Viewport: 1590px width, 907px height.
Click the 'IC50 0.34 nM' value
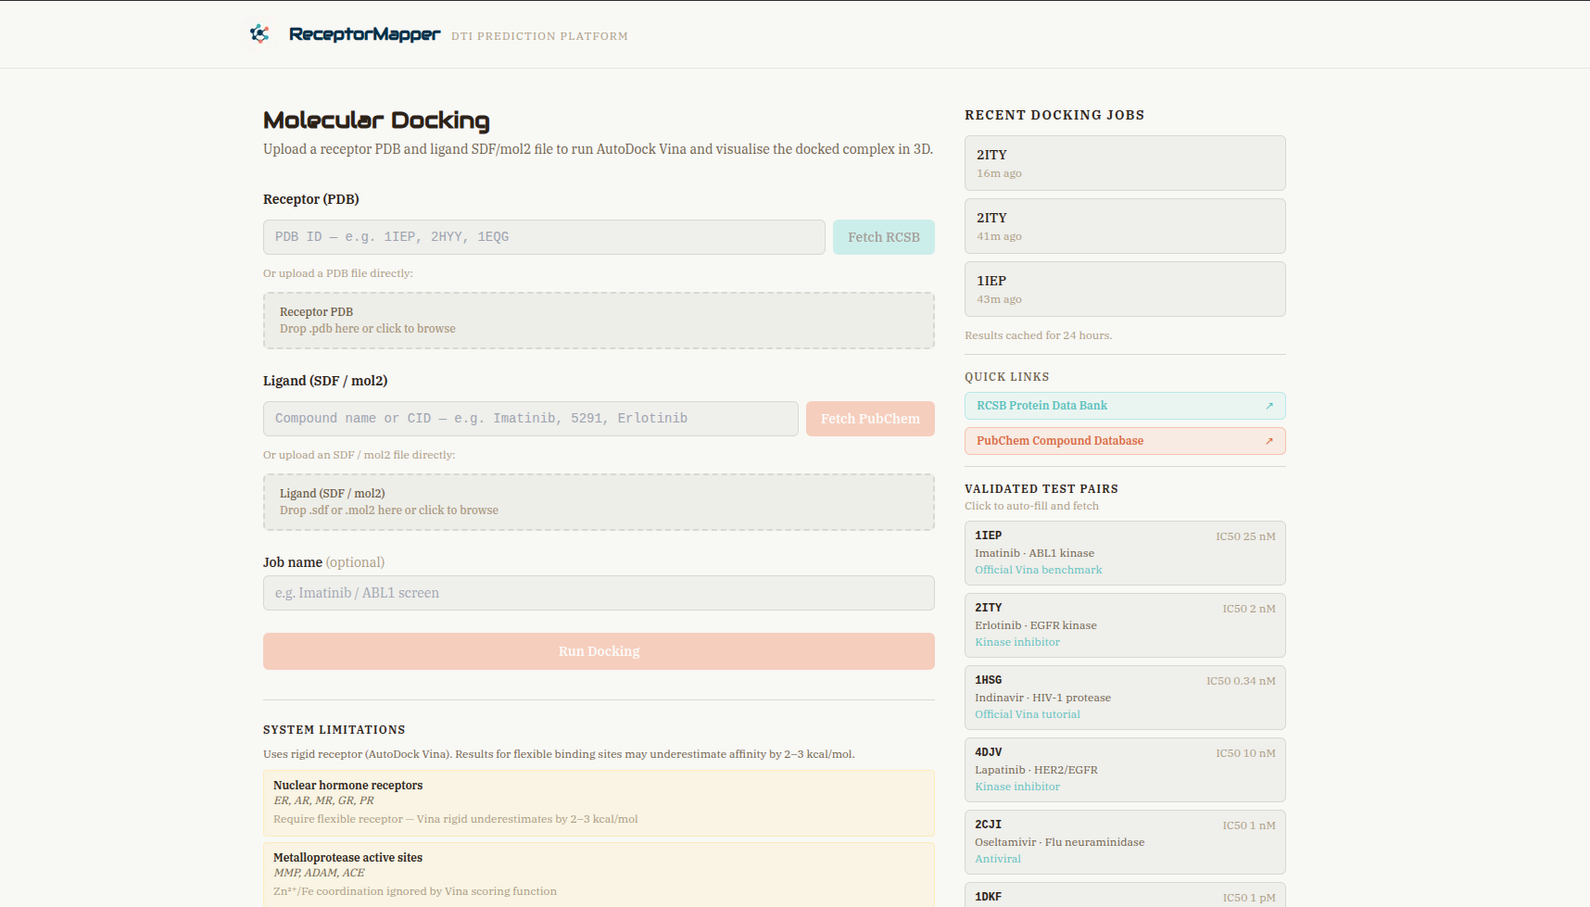tap(1241, 681)
